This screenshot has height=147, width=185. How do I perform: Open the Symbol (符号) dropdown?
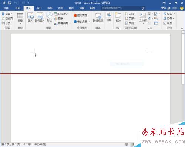click(x=168, y=19)
